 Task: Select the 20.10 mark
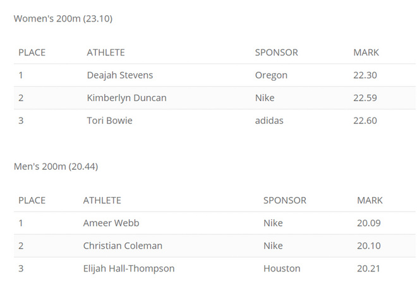click(x=369, y=246)
